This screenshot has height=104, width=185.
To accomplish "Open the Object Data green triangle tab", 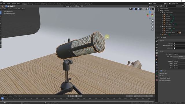I will point(157,74).
